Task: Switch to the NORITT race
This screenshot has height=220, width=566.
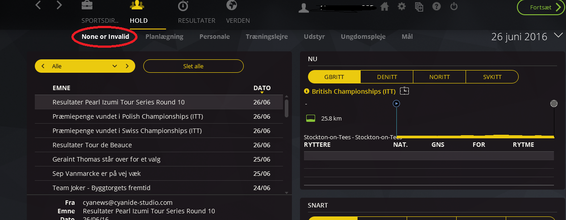Action: (x=439, y=77)
